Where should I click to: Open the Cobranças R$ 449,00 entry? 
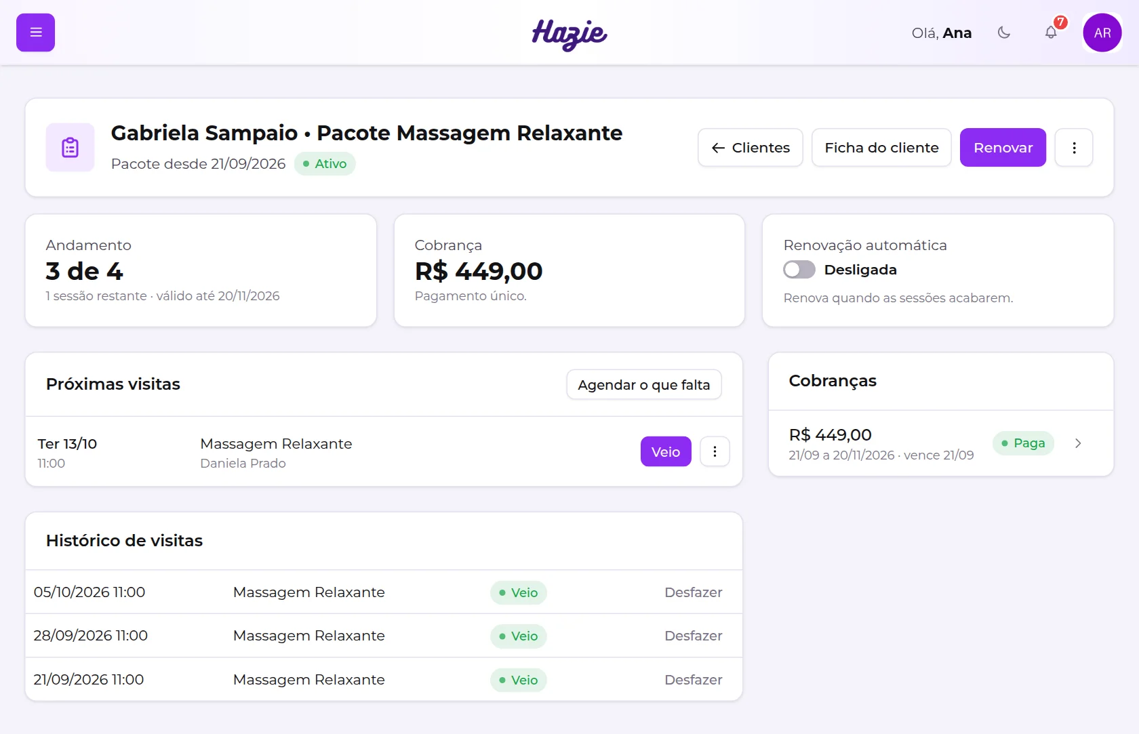pos(941,443)
